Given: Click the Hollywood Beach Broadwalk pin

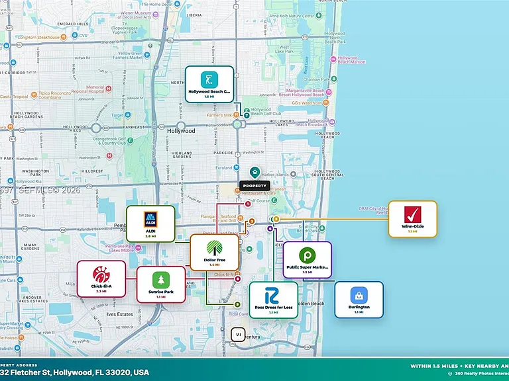Looking at the screenshot, I should tap(332, 122).
